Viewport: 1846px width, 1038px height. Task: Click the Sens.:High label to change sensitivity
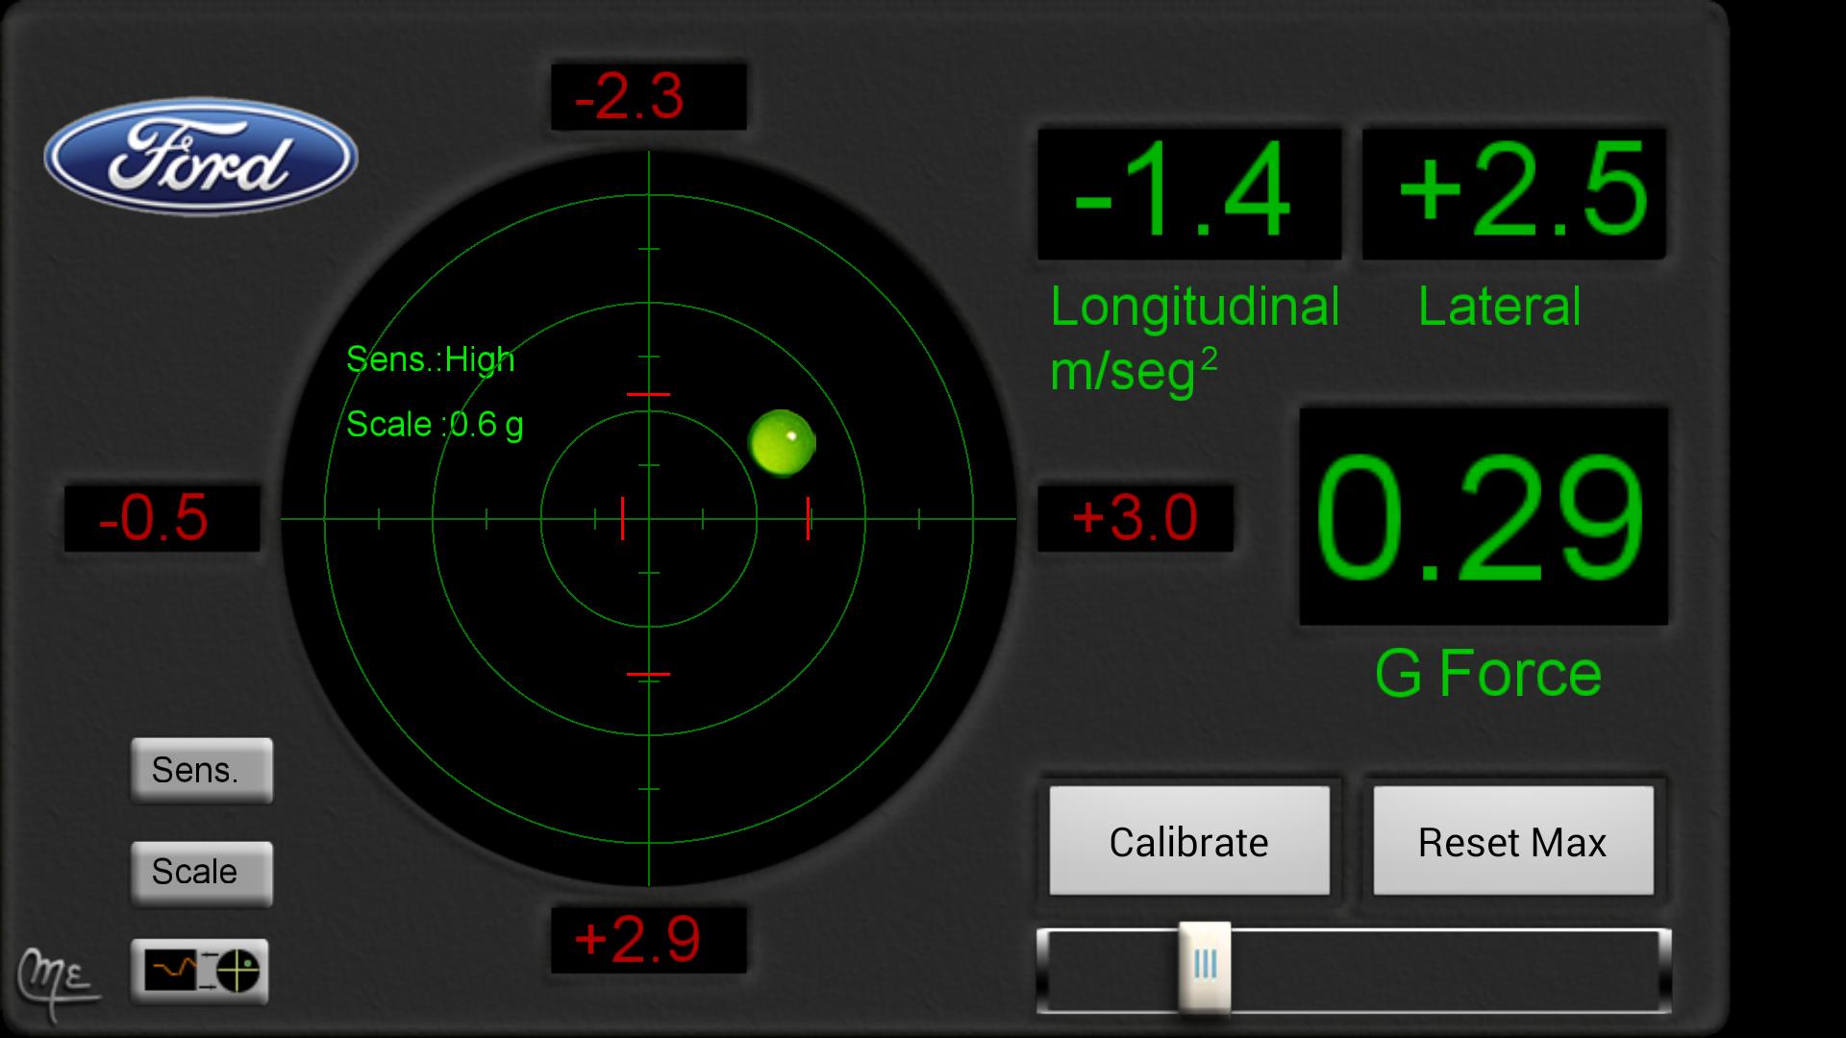pyautogui.click(x=430, y=360)
